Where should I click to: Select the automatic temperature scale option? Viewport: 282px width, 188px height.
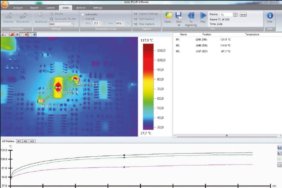coord(83,14)
